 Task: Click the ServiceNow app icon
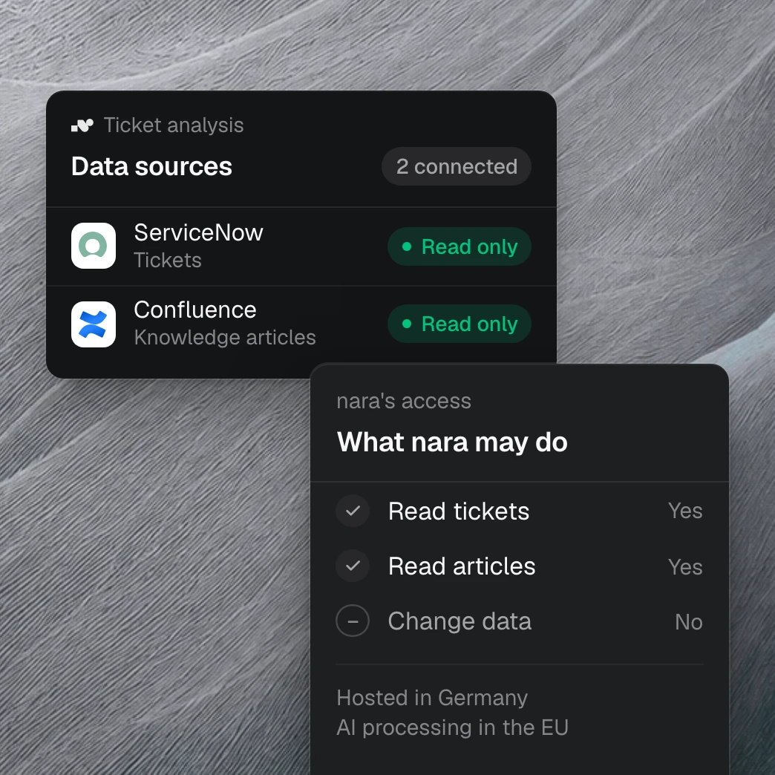coord(94,246)
